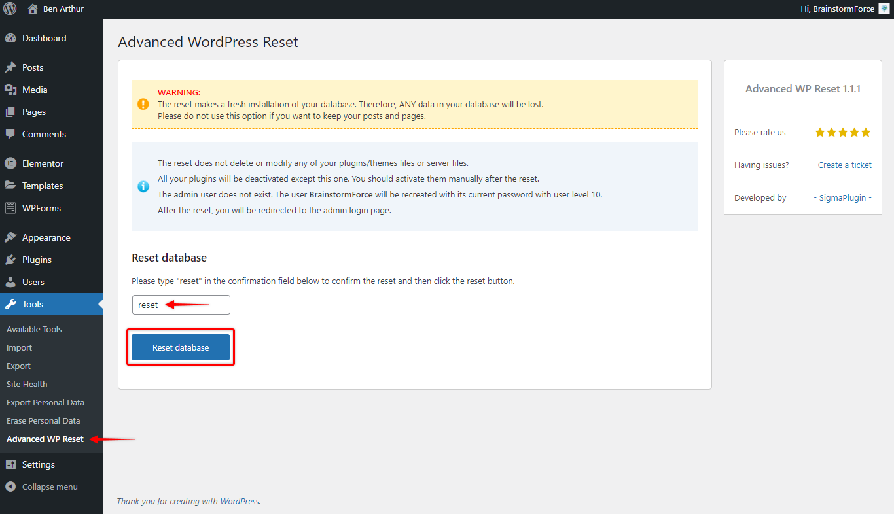Go to the Plugins page
This screenshot has height=514, width=894.
point(37,260)
